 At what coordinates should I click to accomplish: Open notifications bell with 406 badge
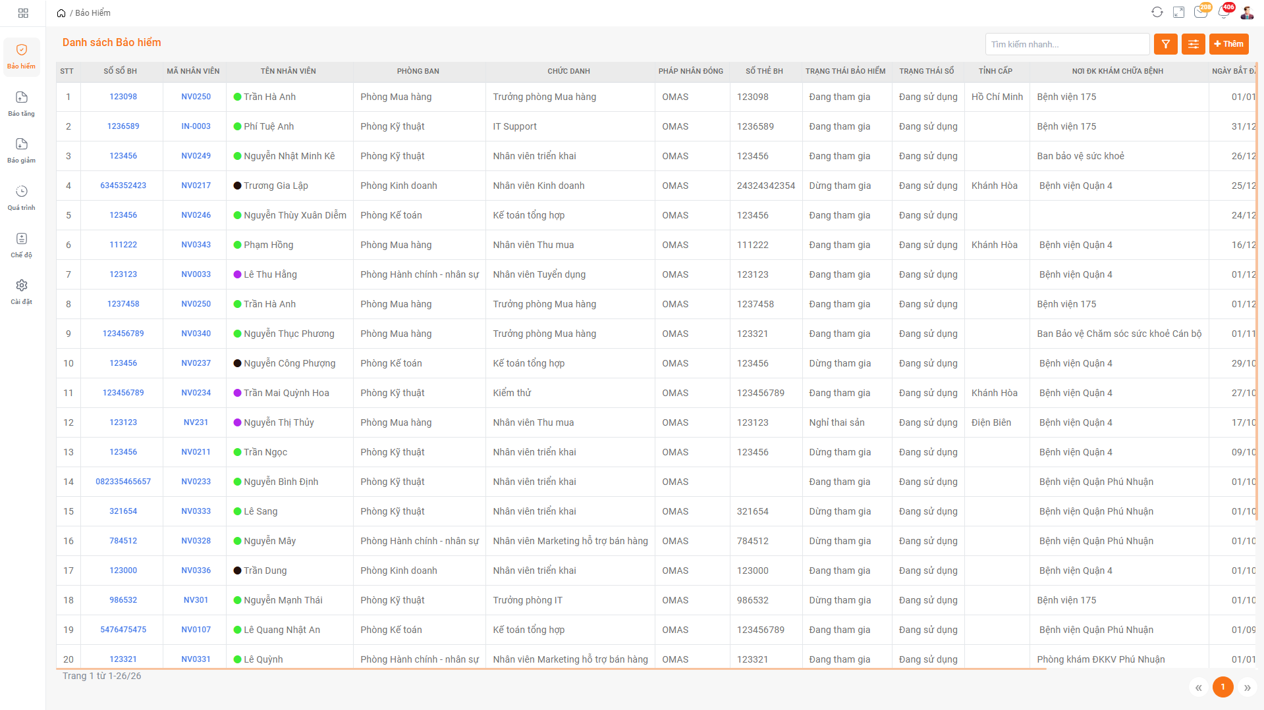1223,13
